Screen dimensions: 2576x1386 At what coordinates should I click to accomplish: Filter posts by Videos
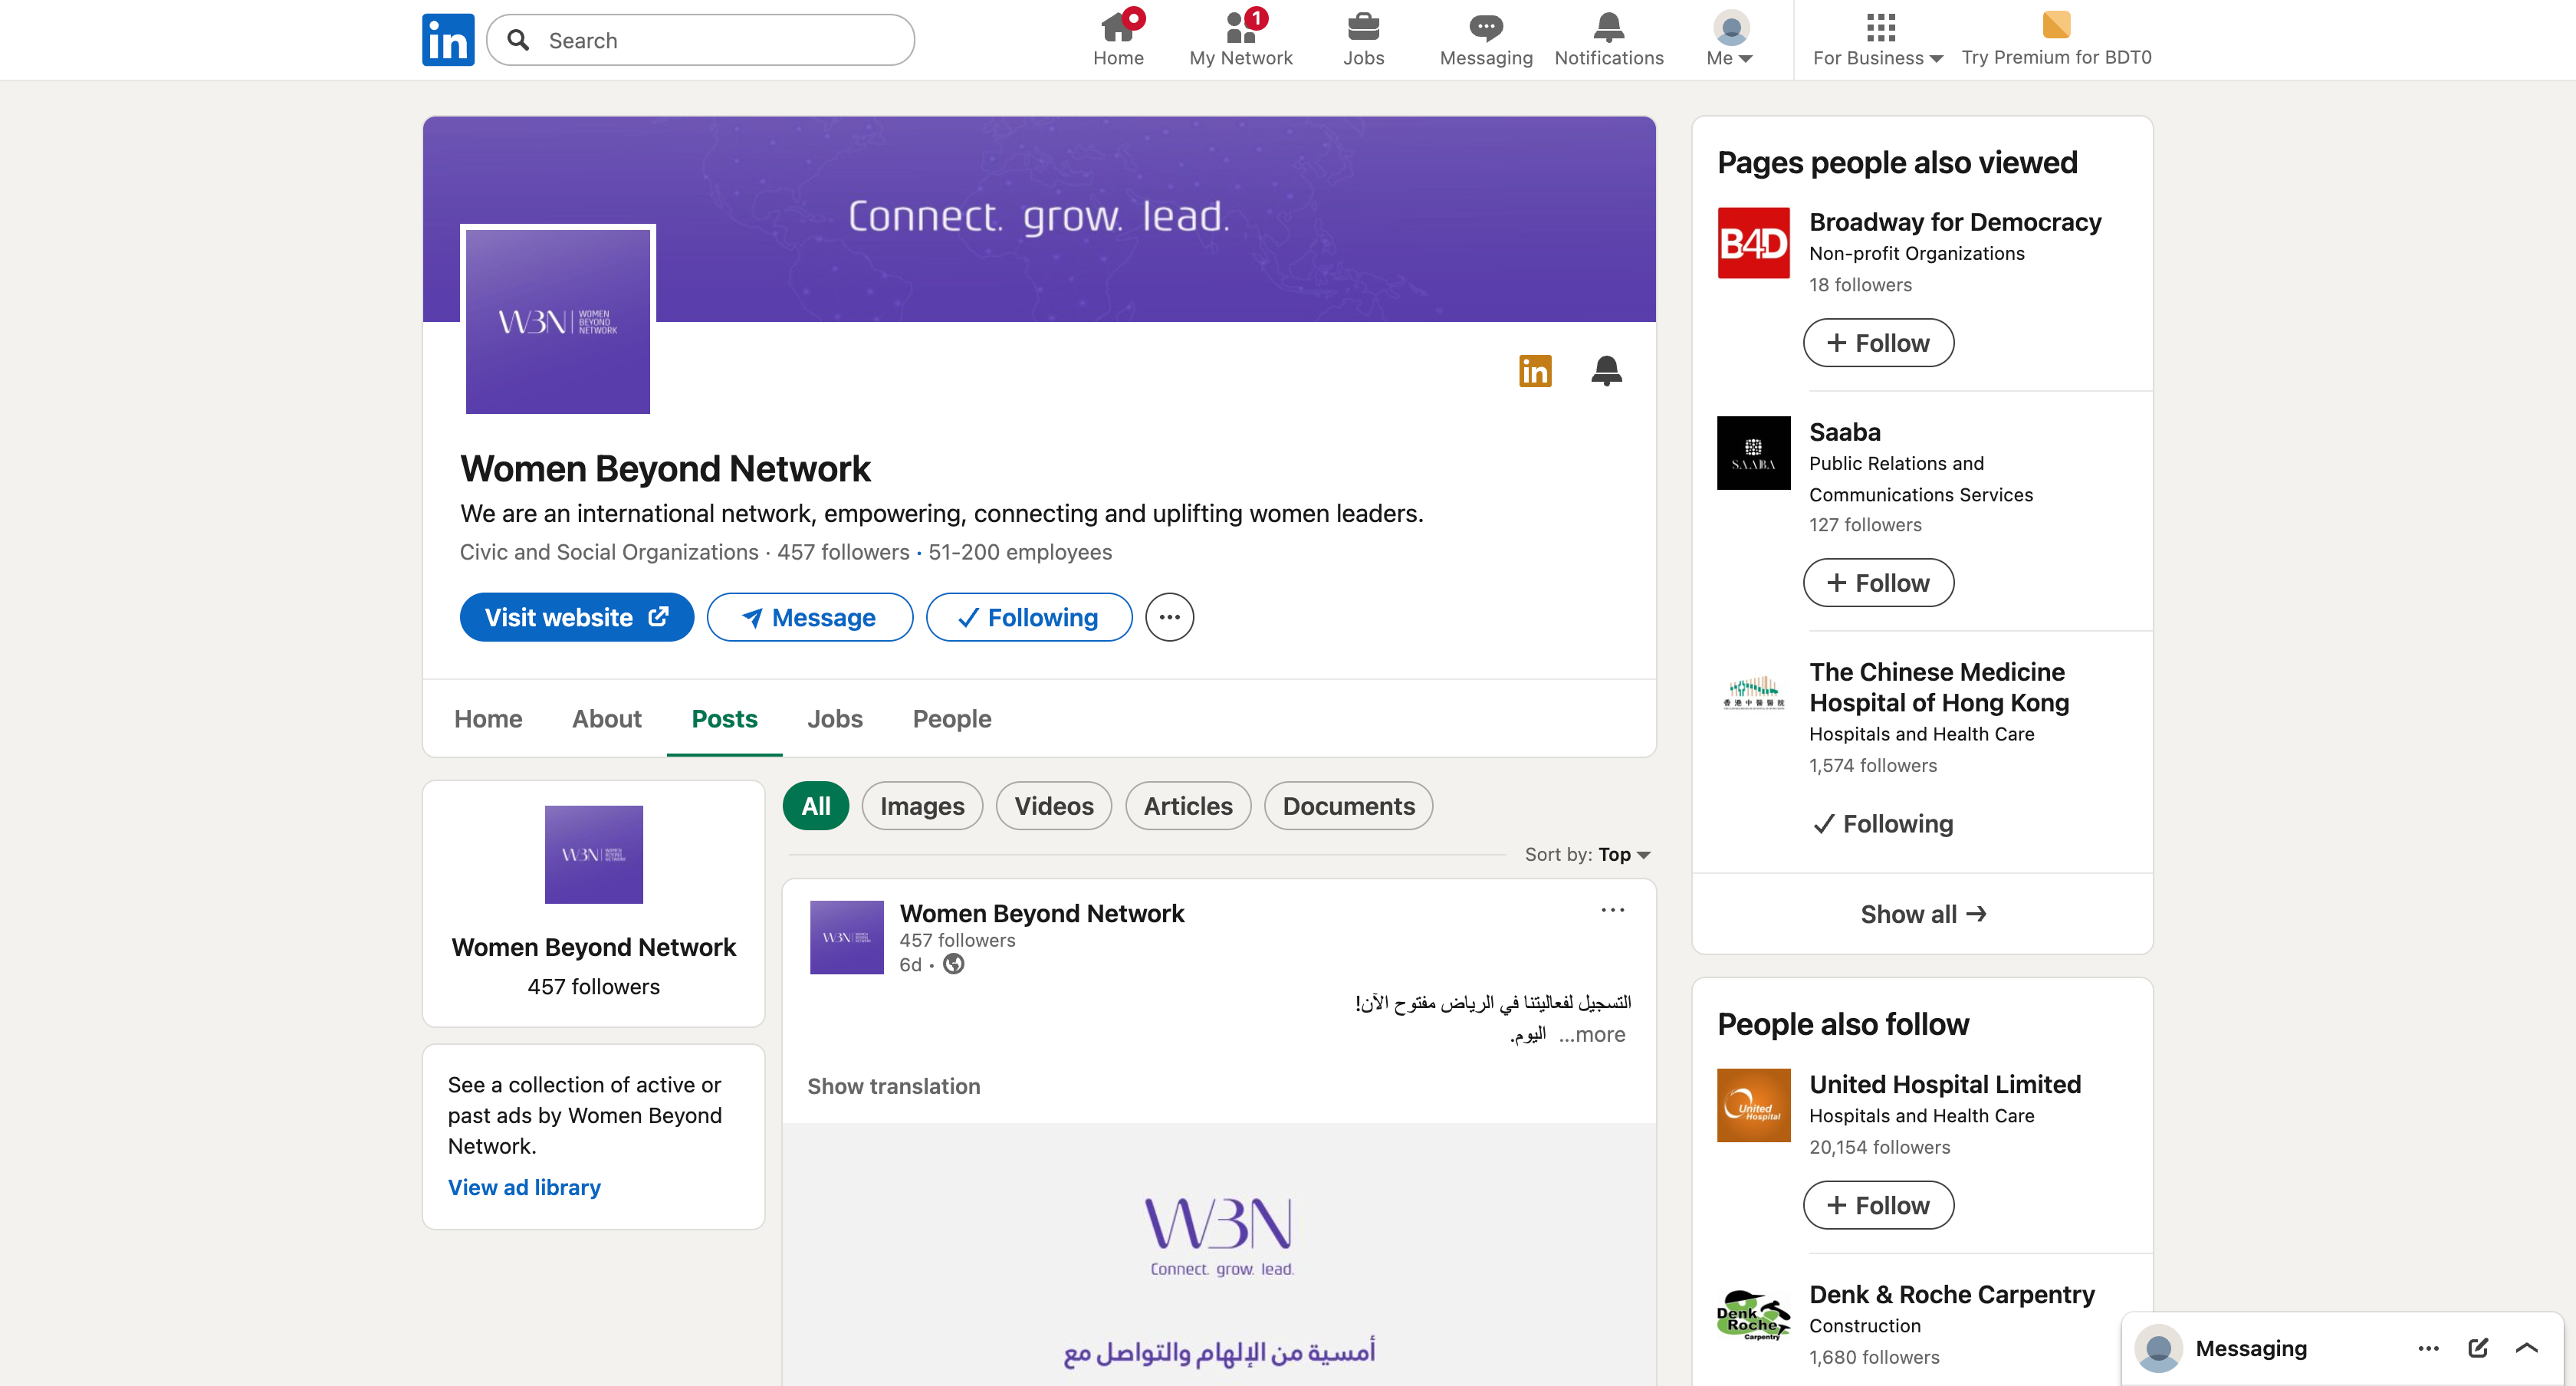tap(1053, 806)
